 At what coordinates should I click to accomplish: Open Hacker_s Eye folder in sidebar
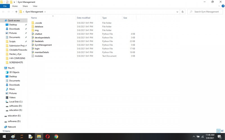coord(15,54)
